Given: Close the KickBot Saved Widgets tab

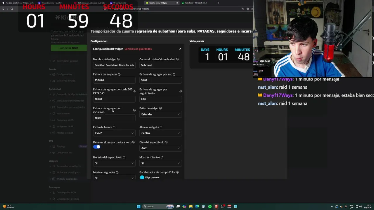Looking at the screenshot, I should coord(177,3).
